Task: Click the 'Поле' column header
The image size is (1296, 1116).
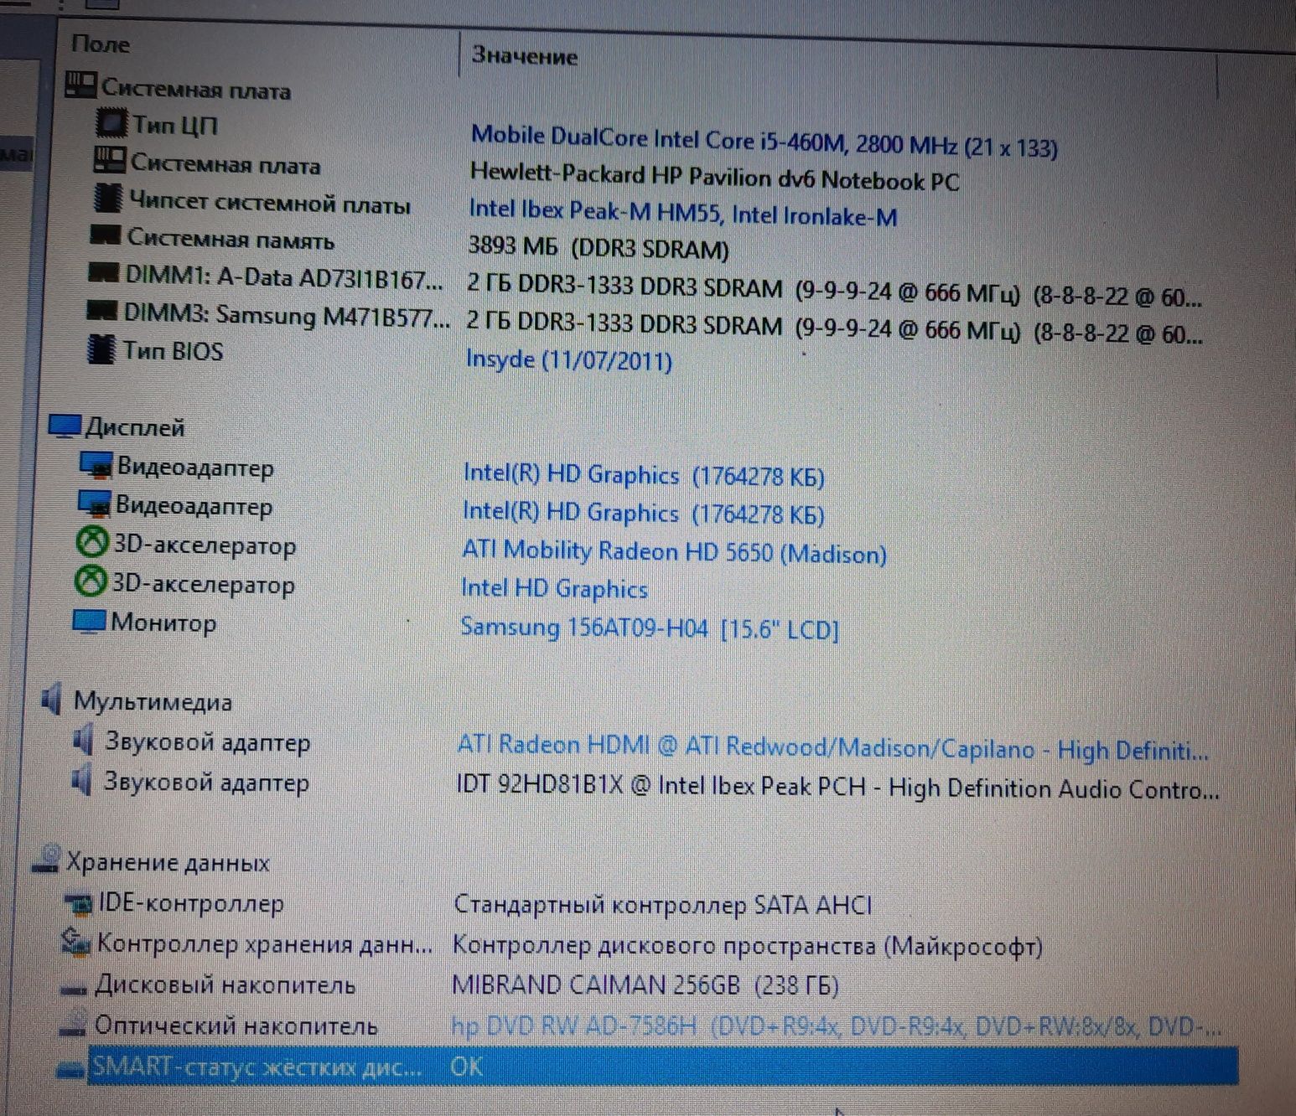Action: coord(101,44)
